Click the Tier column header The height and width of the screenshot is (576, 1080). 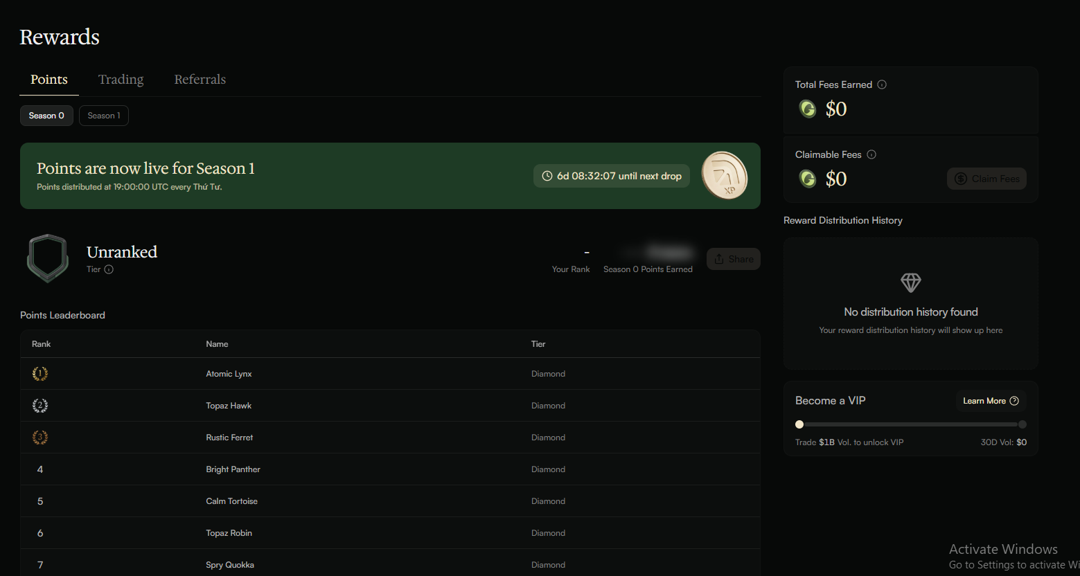point(538,344)
